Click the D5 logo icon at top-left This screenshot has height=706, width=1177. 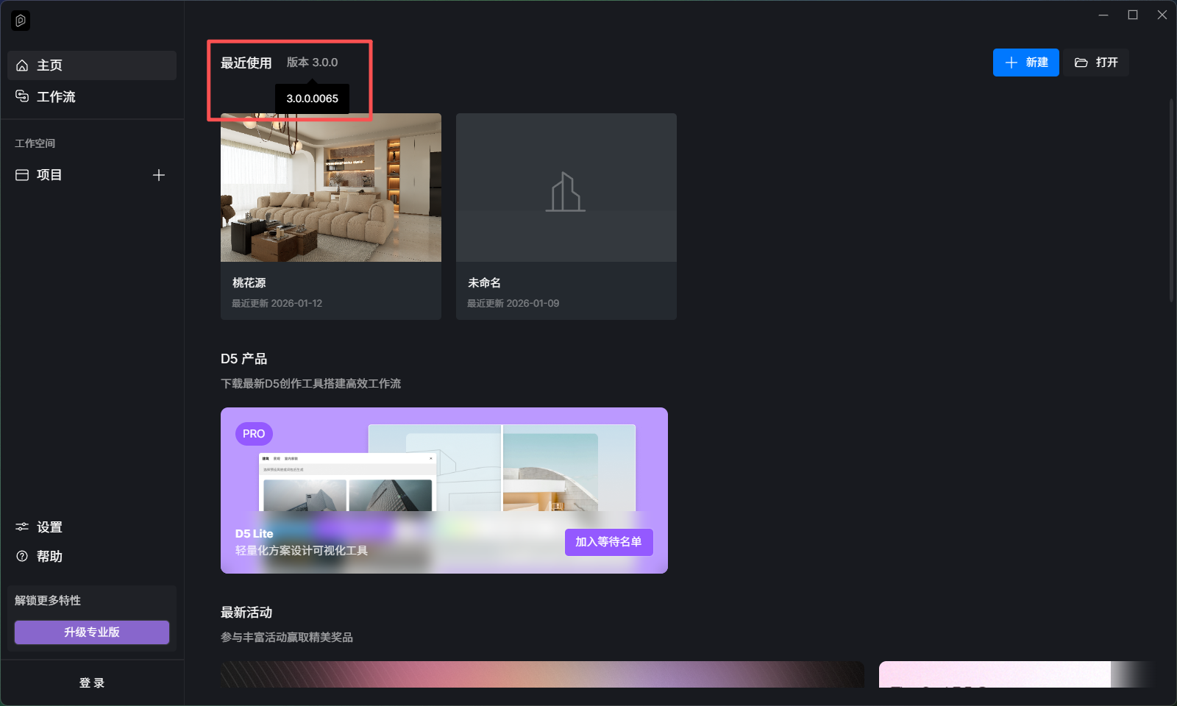coord(21,21)
